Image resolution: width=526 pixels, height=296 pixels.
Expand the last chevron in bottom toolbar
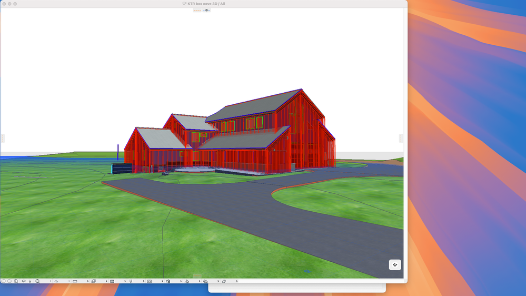237,281
